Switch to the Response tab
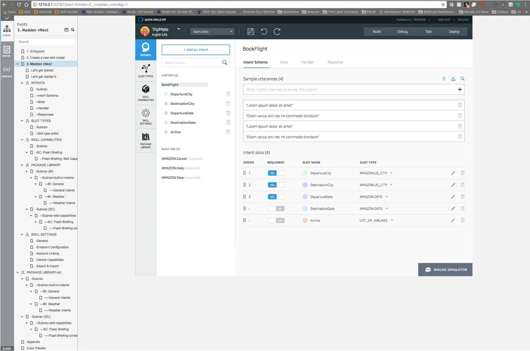The width and height of the screenshot is (530, 351). tap(335, 62)
